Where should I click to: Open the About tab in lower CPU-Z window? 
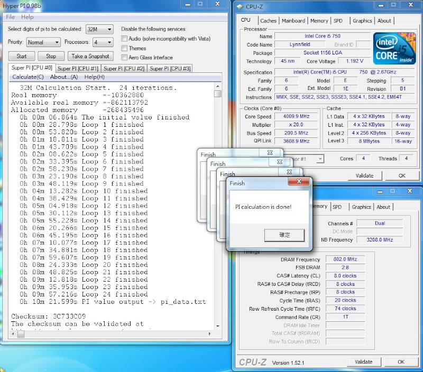[383, 207]
